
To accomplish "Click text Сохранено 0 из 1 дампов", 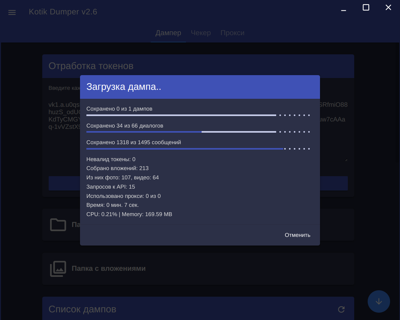I will (x=119, y=109).
